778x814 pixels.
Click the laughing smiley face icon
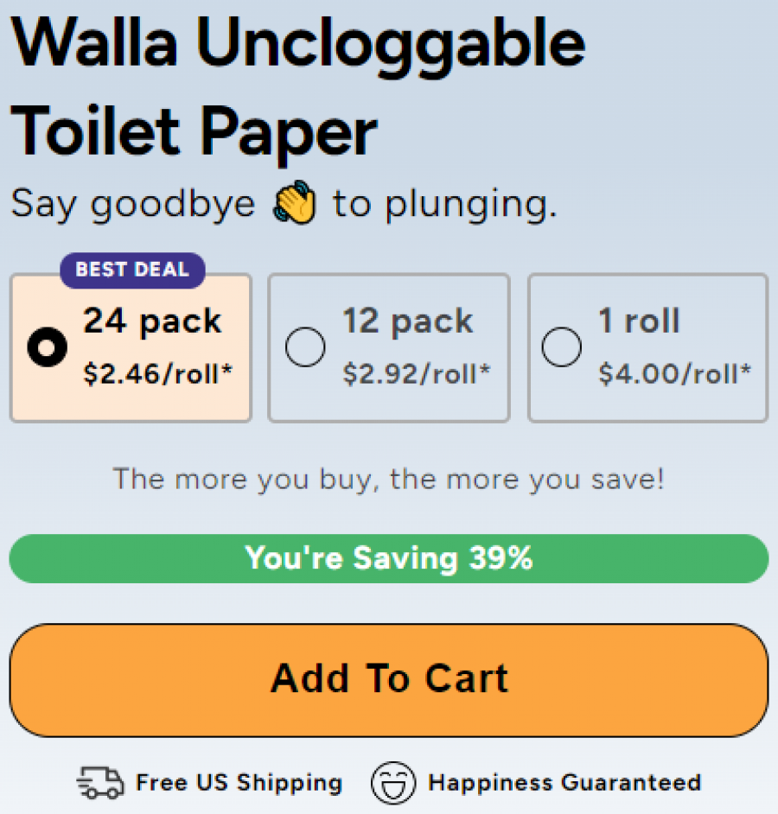pos(393,783)
